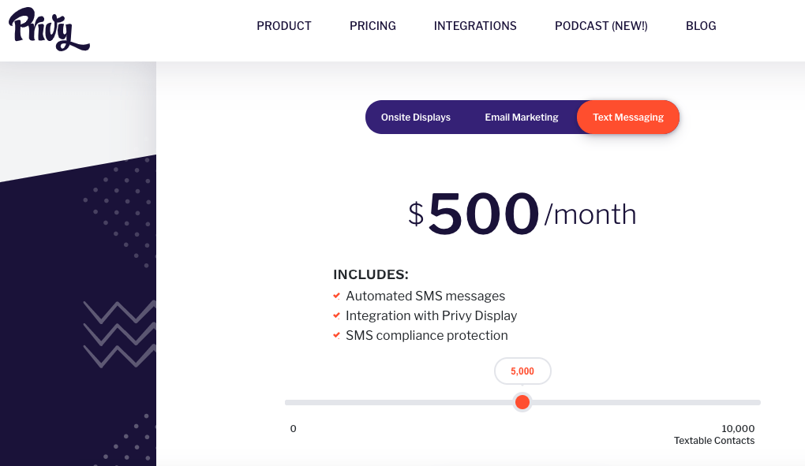The height and width of the screenshot is (466, 805).
Task: Open the PRODUCT menu
Action: (284, 26)
